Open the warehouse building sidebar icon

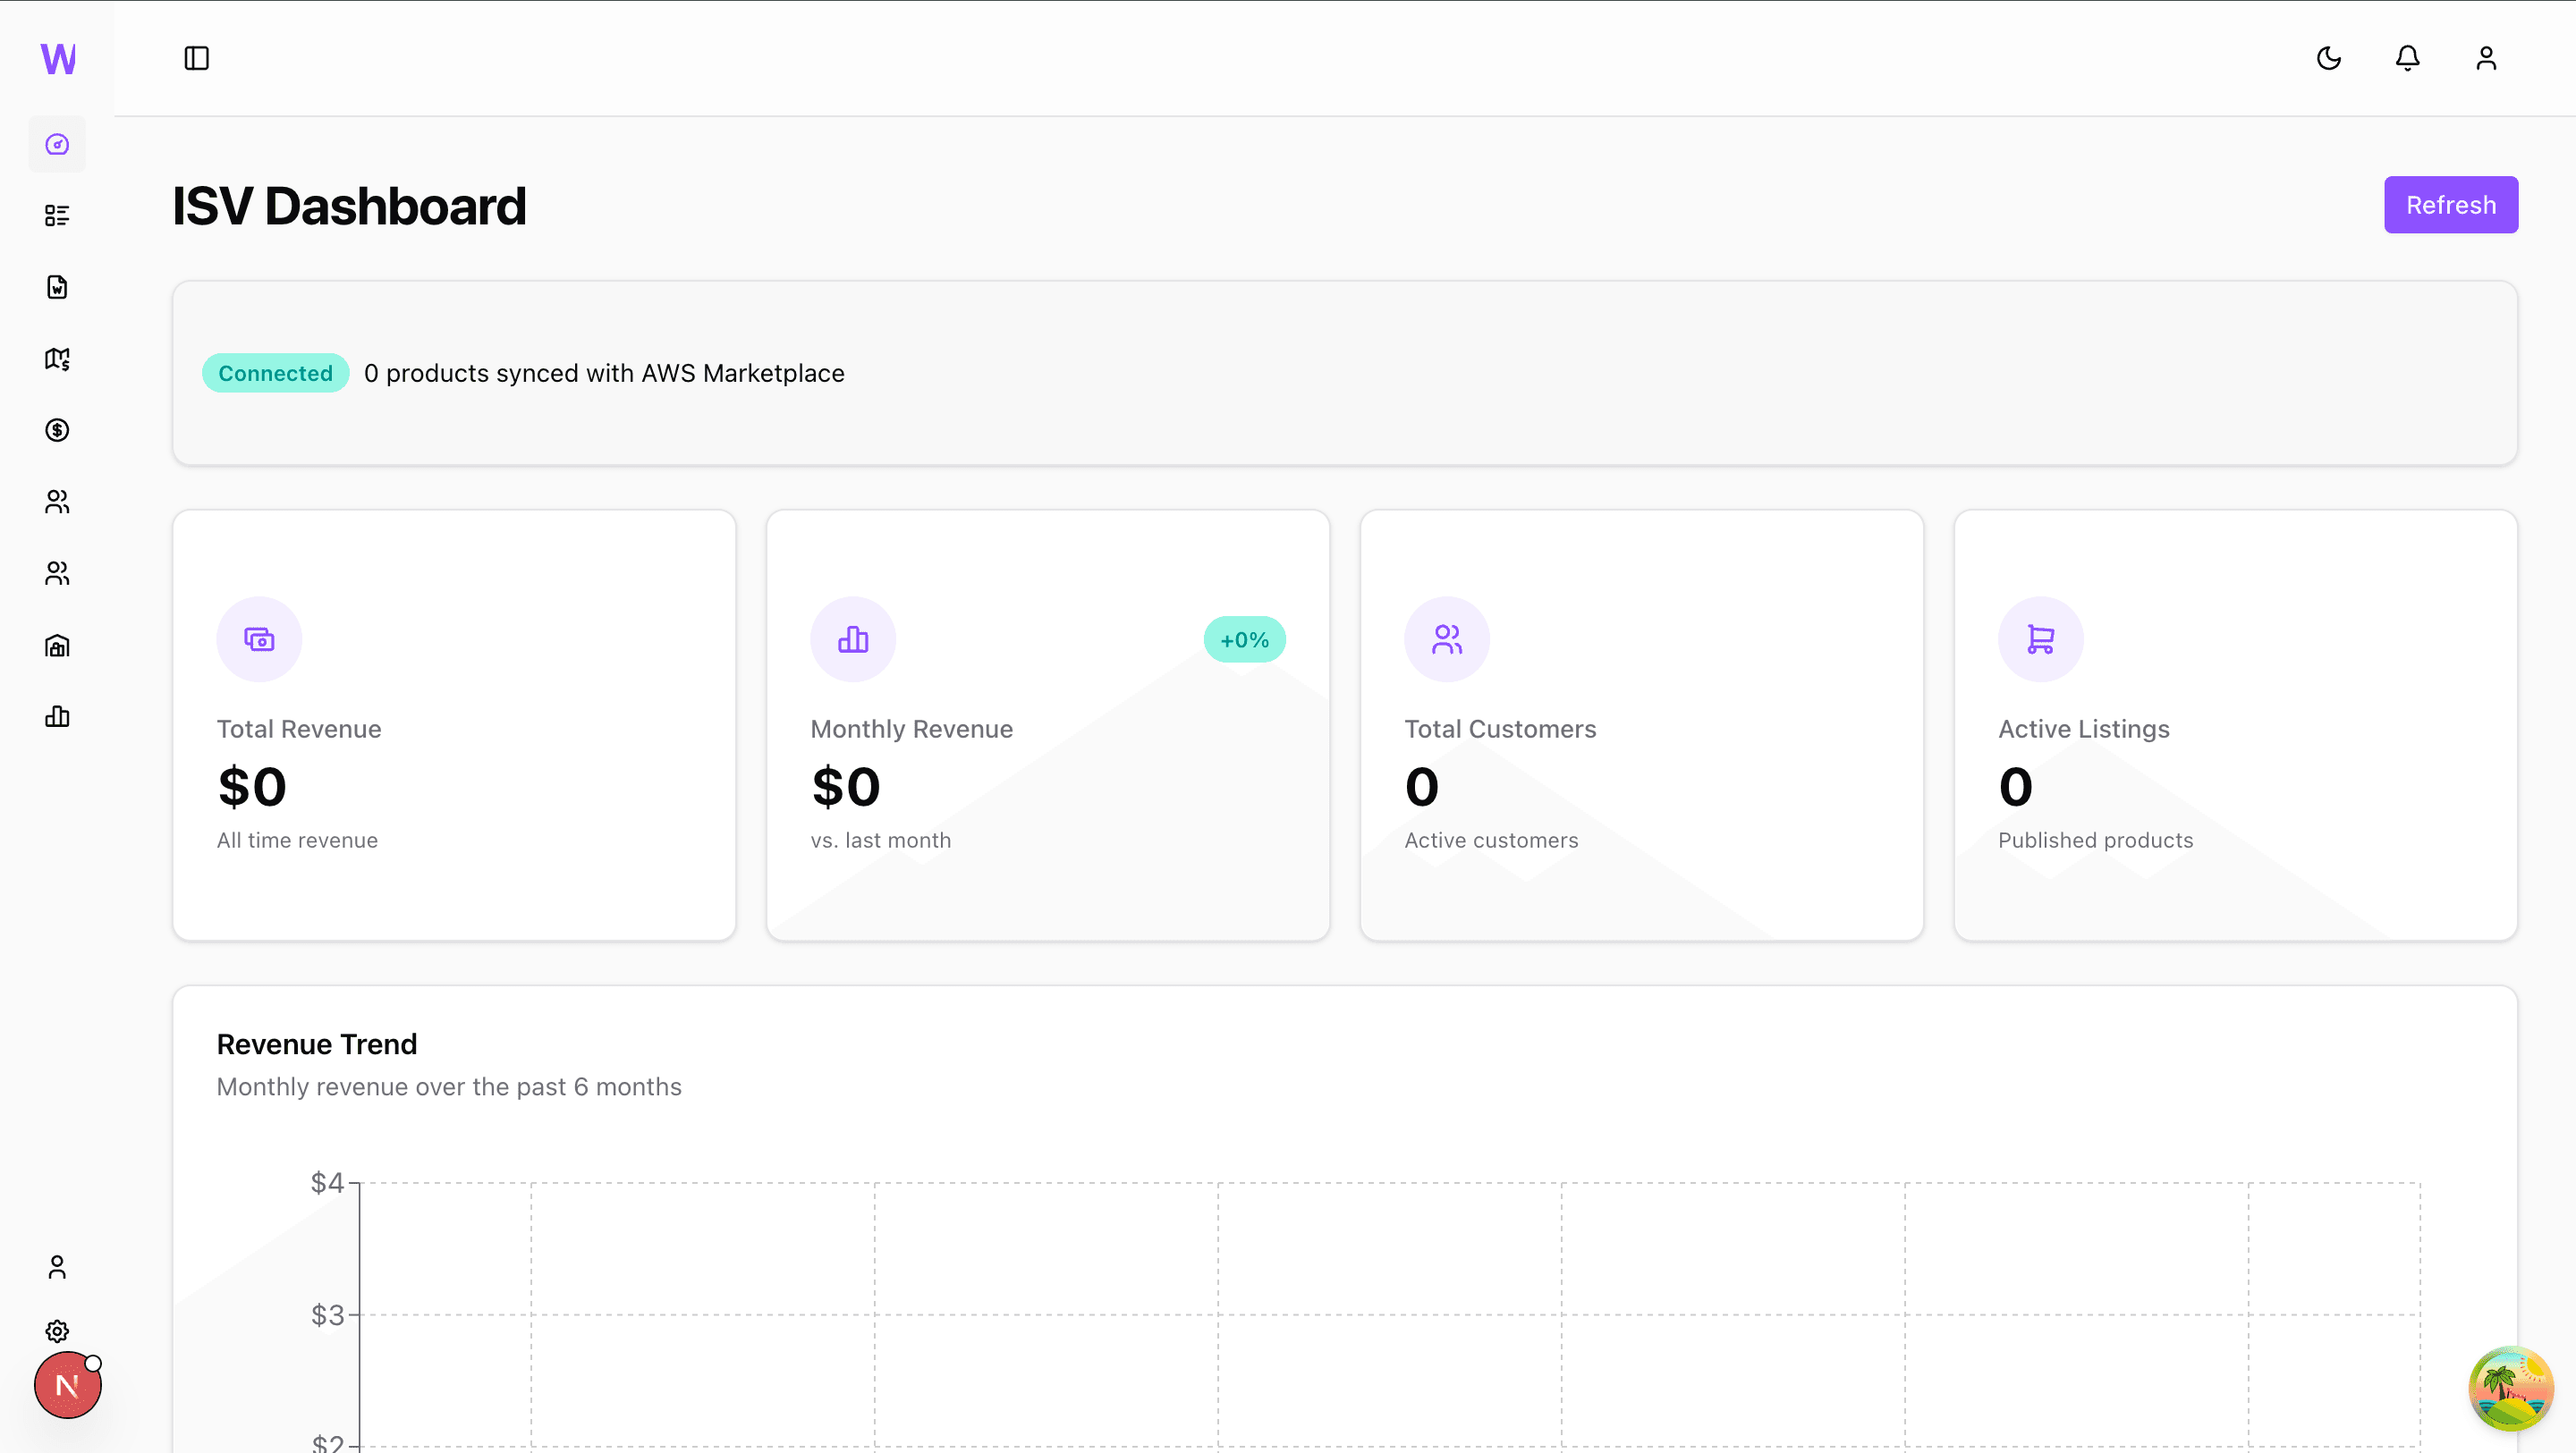click(x=57, y=645)
